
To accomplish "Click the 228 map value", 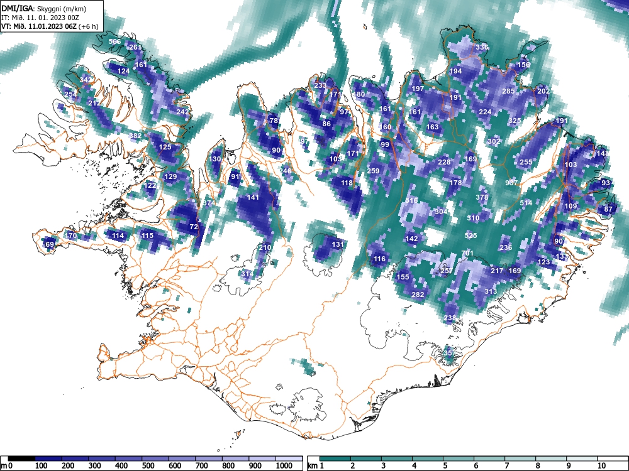I will (x=444, y=162).
